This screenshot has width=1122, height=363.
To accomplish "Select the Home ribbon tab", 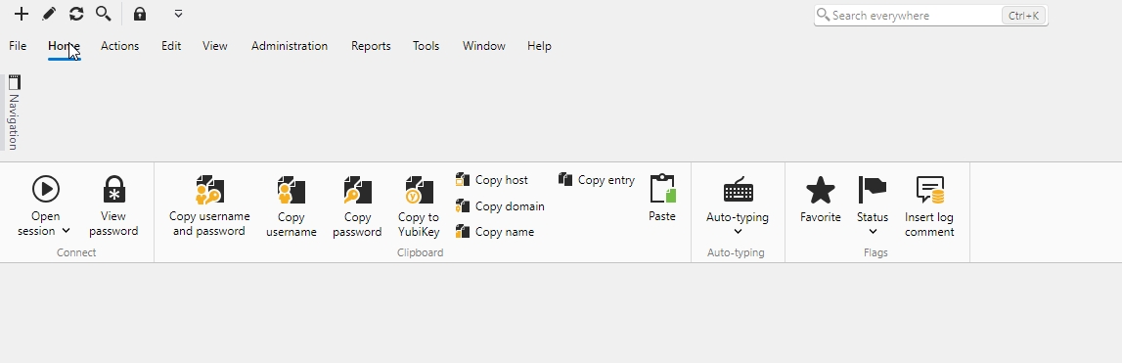I will click(x=64, y=46).
